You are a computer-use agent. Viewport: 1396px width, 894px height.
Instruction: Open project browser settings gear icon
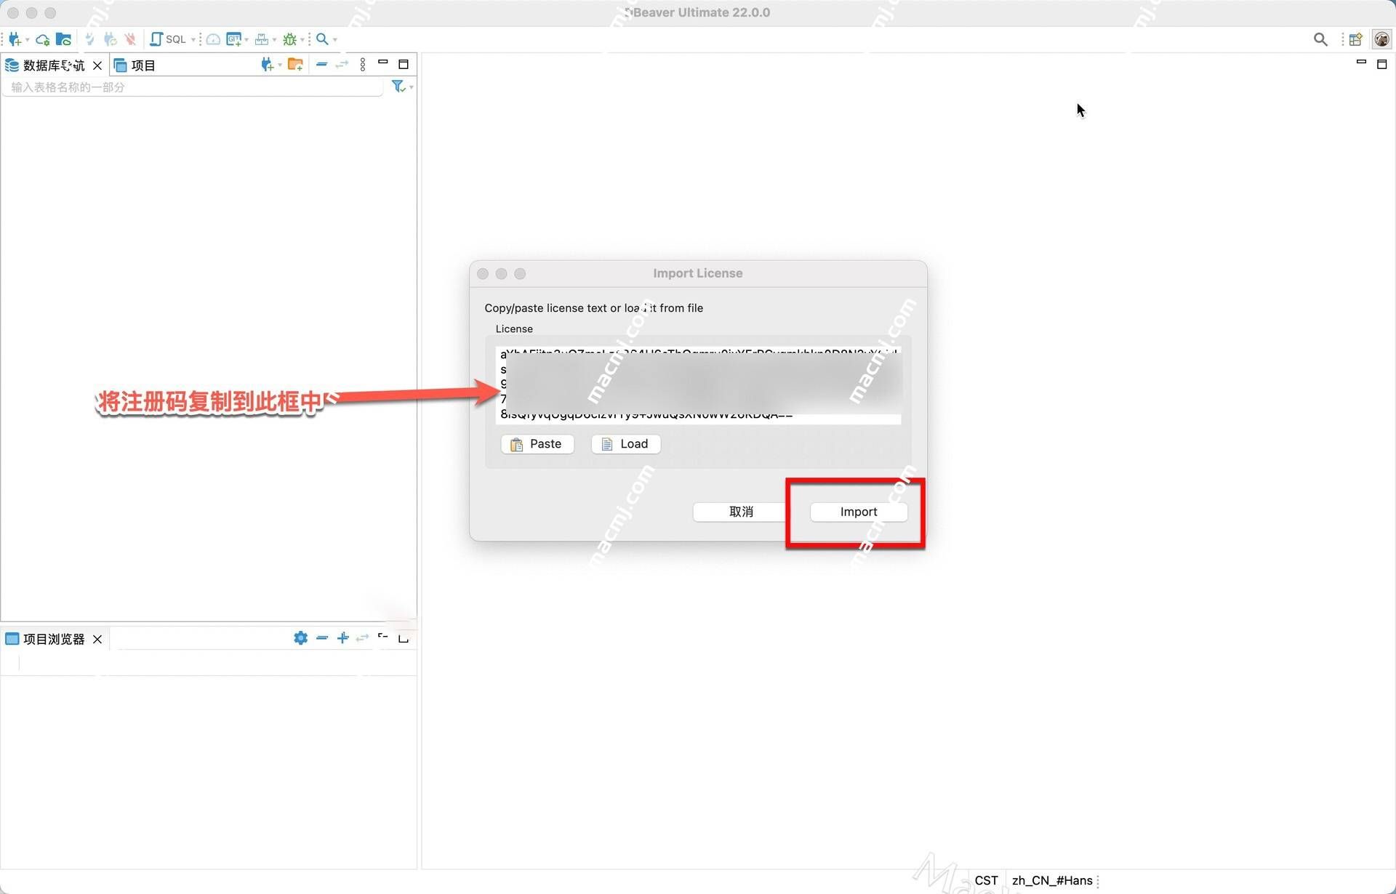click(x=300, y=637)
